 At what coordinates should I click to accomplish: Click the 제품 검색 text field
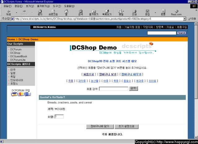[114, 89]
